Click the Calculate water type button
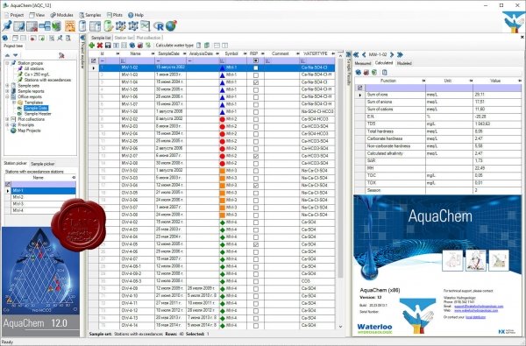This screenshot has width=526, height=346. tap(174, 46)
